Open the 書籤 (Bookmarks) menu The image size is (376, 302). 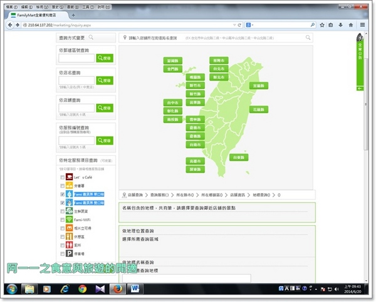point(73,7)
